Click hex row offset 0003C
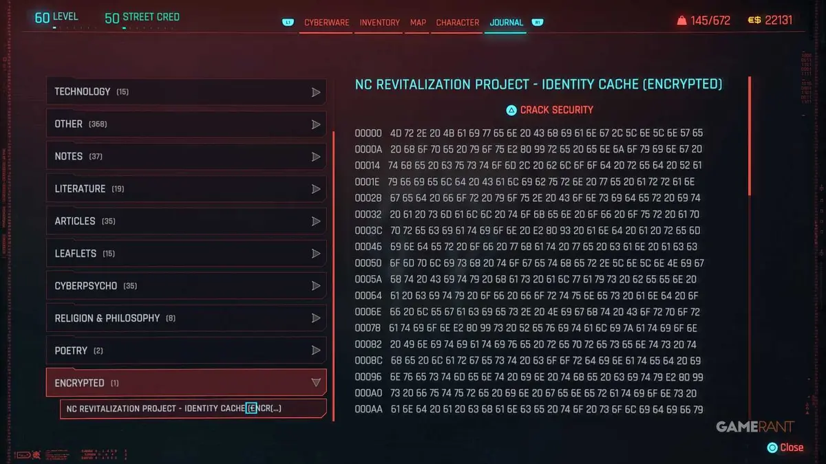Image resolution: width=826 pixels, height=464 pixels. click(x=368, y=230)
